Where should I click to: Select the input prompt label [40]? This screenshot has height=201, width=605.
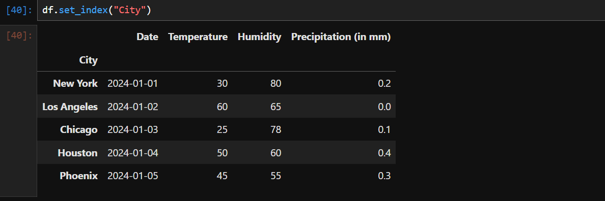click(x=19, y=10)
